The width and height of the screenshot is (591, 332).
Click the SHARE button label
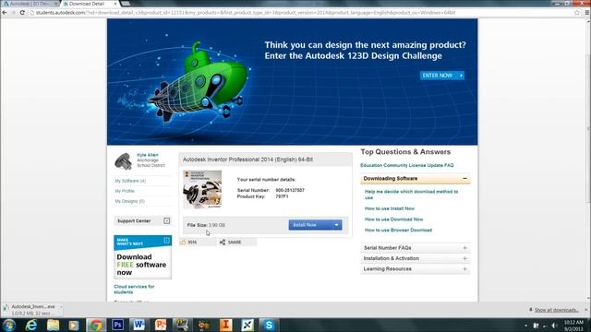tap(235, 242)
